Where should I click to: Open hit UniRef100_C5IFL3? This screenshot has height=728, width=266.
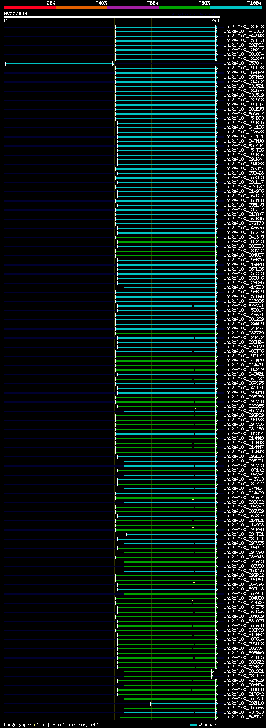tap(244, 41)
